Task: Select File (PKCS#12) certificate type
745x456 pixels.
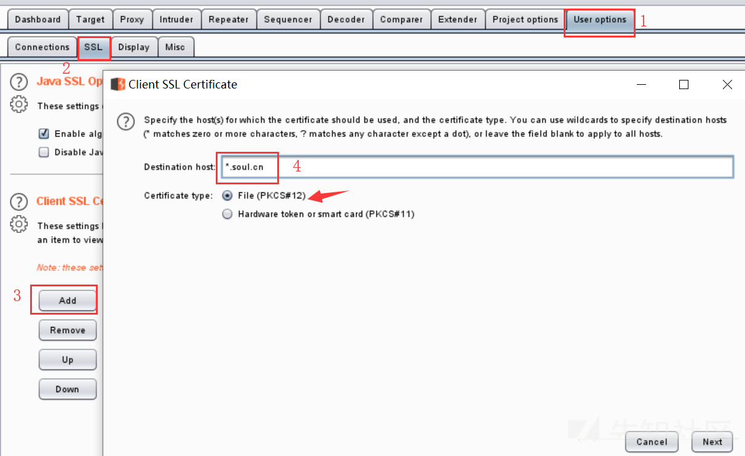Action: (x=227, y=195)
